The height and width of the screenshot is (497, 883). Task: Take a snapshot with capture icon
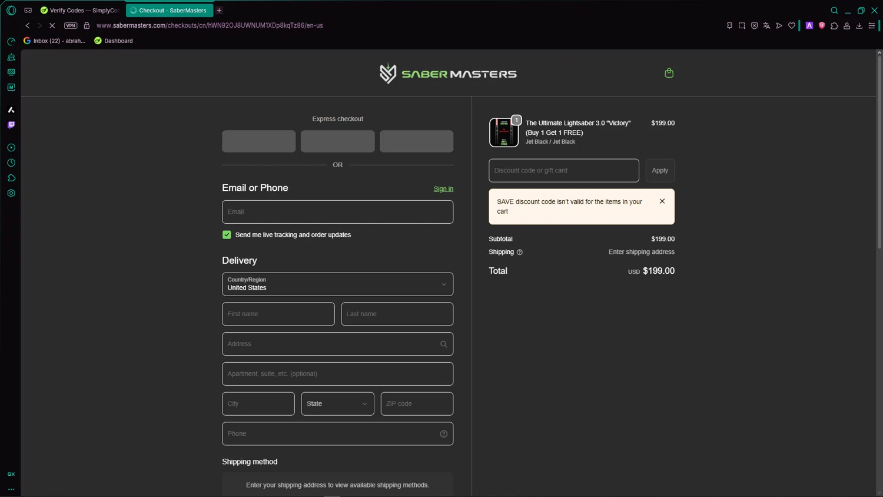(742, 25)
